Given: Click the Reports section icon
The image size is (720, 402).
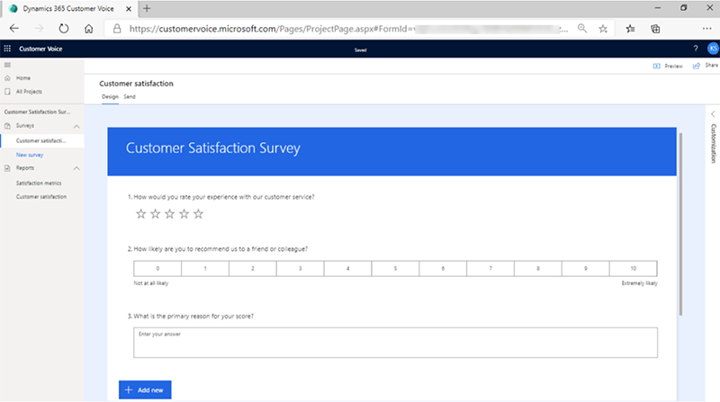Looking at the screenshot, I should pos(7,168).
